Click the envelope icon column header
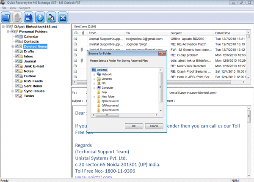The height and width of the screenshot is (182, 254). tap(76, 33)
